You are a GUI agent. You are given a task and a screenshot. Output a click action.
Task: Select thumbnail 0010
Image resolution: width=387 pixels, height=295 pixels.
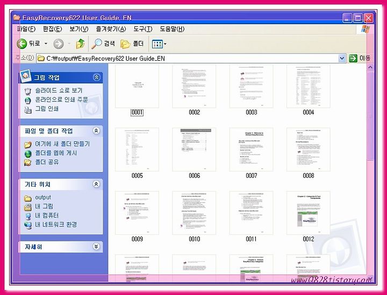coord(194,213)
